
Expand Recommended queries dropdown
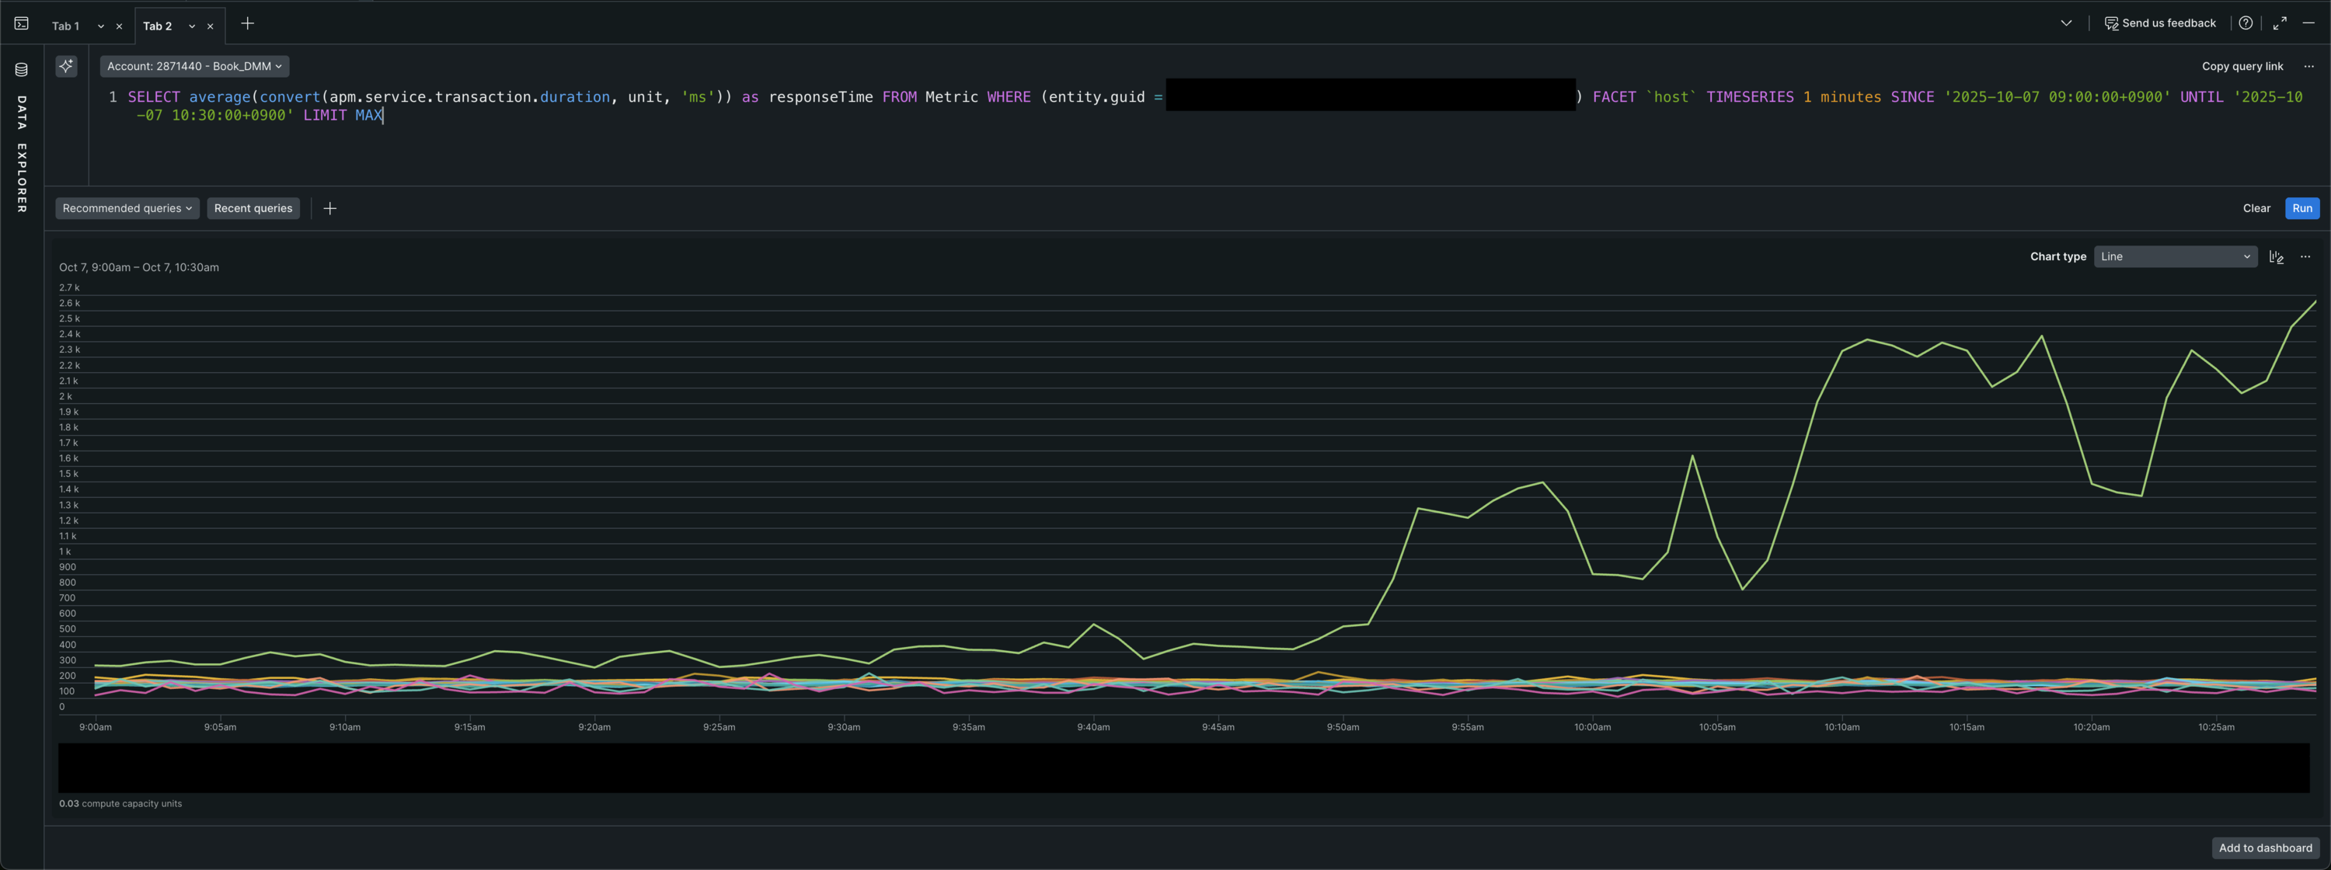point(127,208)
